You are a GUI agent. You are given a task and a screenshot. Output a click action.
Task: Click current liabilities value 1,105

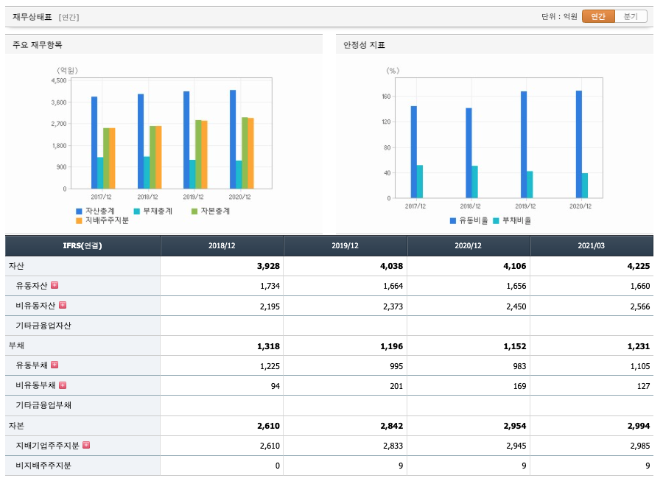639,366
